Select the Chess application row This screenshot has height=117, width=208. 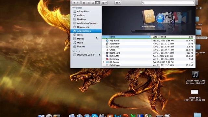[x=148, y=50]
